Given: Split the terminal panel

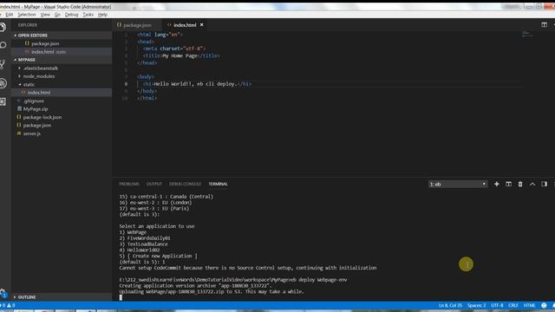Looking at the screenshot, I should 508,184.
